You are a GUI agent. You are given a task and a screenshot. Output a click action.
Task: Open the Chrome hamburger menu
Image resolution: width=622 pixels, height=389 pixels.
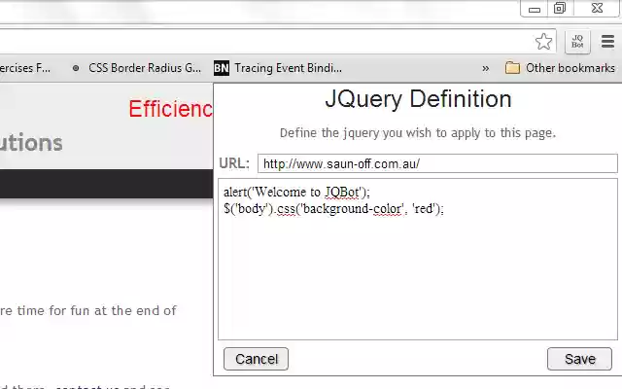[607, 41]
